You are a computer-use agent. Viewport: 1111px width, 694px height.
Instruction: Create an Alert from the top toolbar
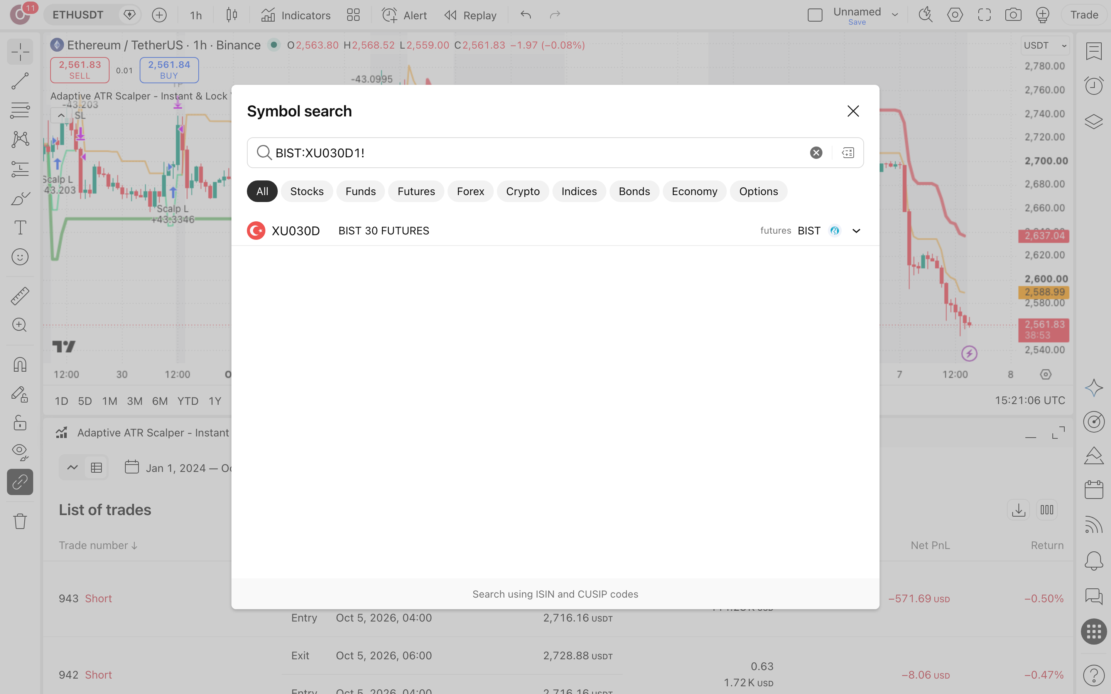(404, 15)
